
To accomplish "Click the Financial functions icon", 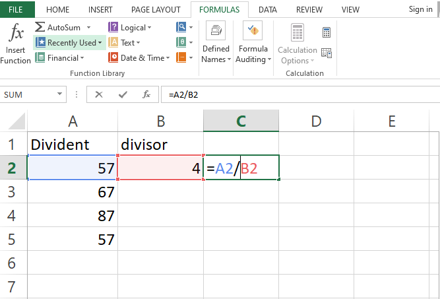I will point(40,57).
